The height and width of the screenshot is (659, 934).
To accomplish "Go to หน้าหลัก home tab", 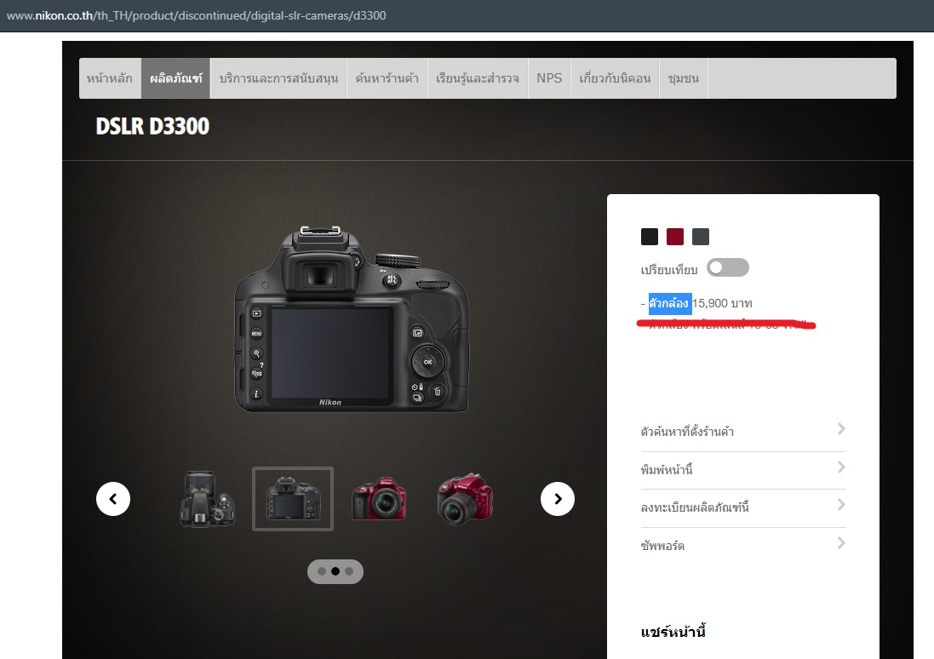I will click(x=110, y=77).
